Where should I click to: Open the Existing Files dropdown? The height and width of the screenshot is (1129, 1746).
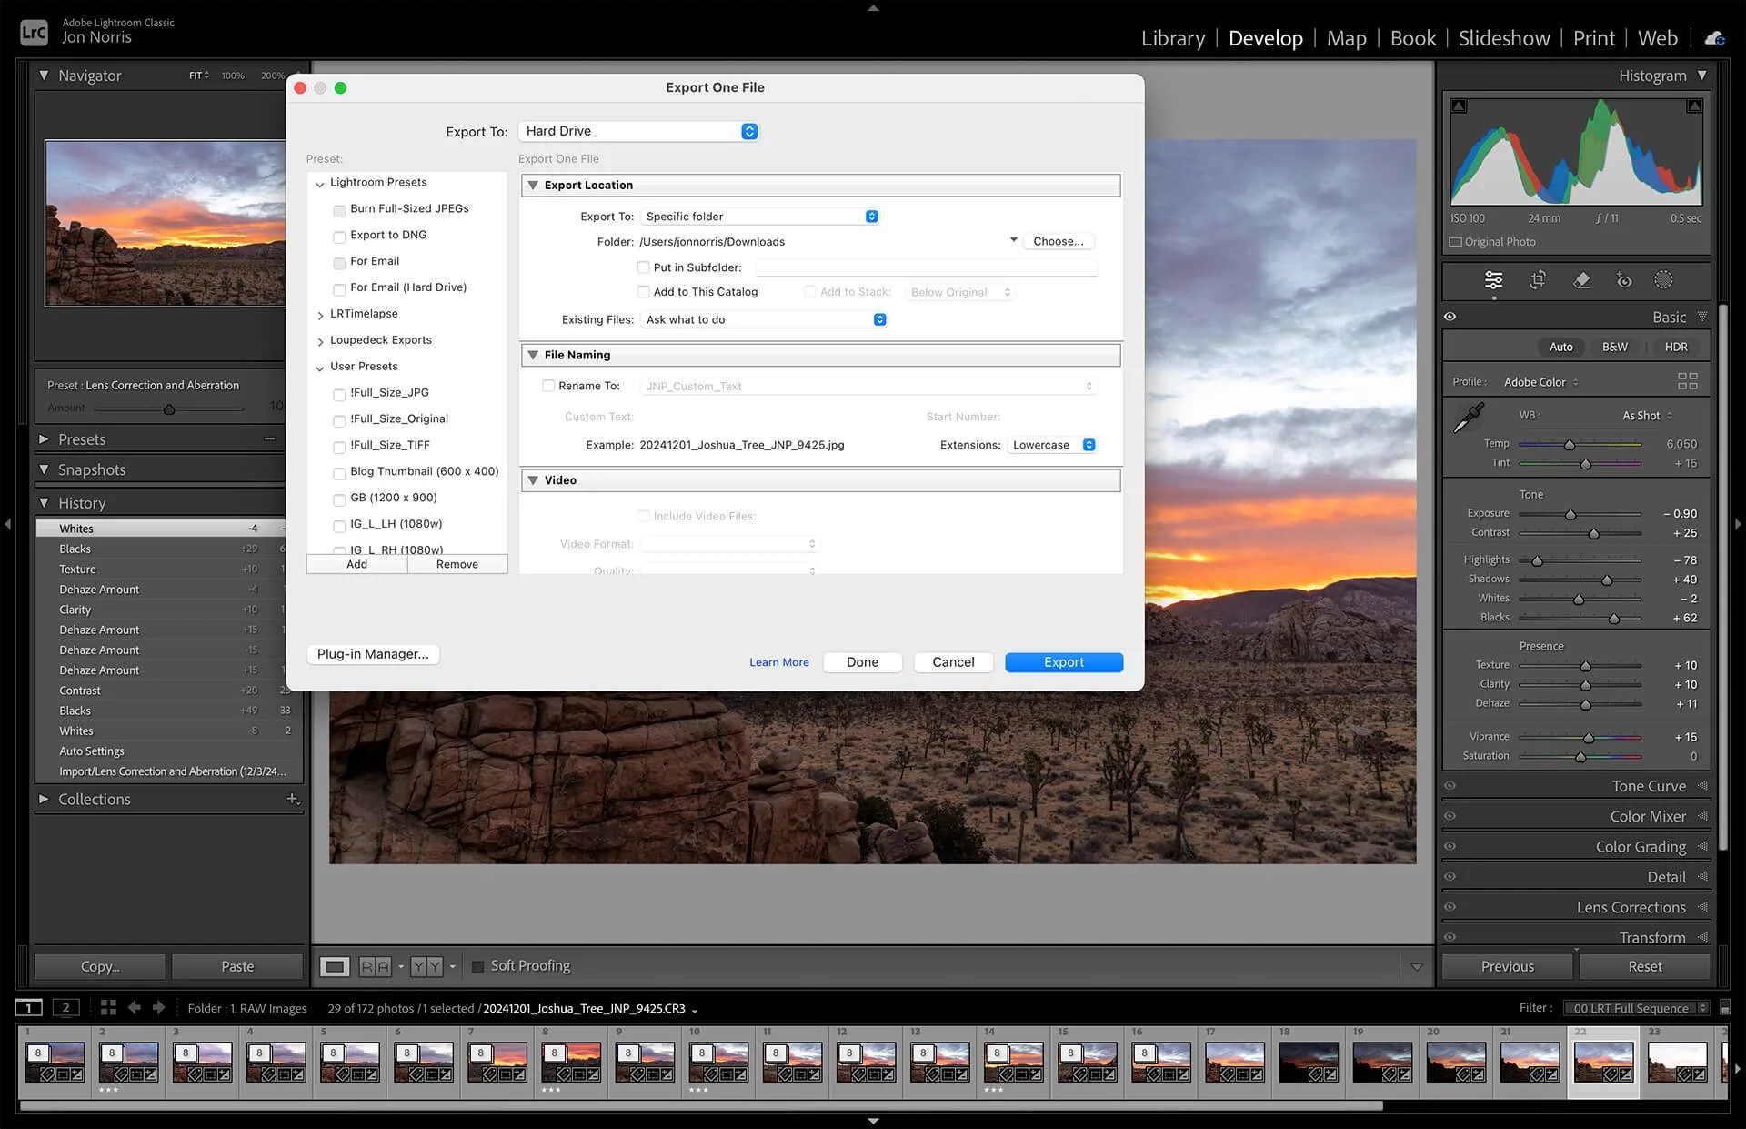764,319
